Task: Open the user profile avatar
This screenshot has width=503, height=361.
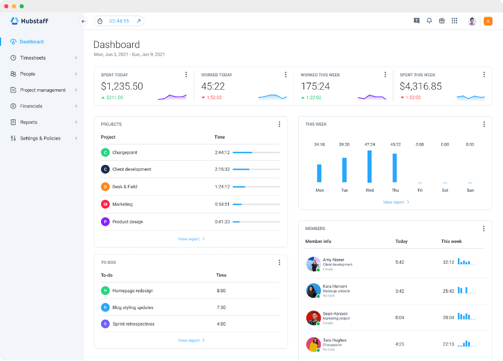Action: click(x=472, y=21)
